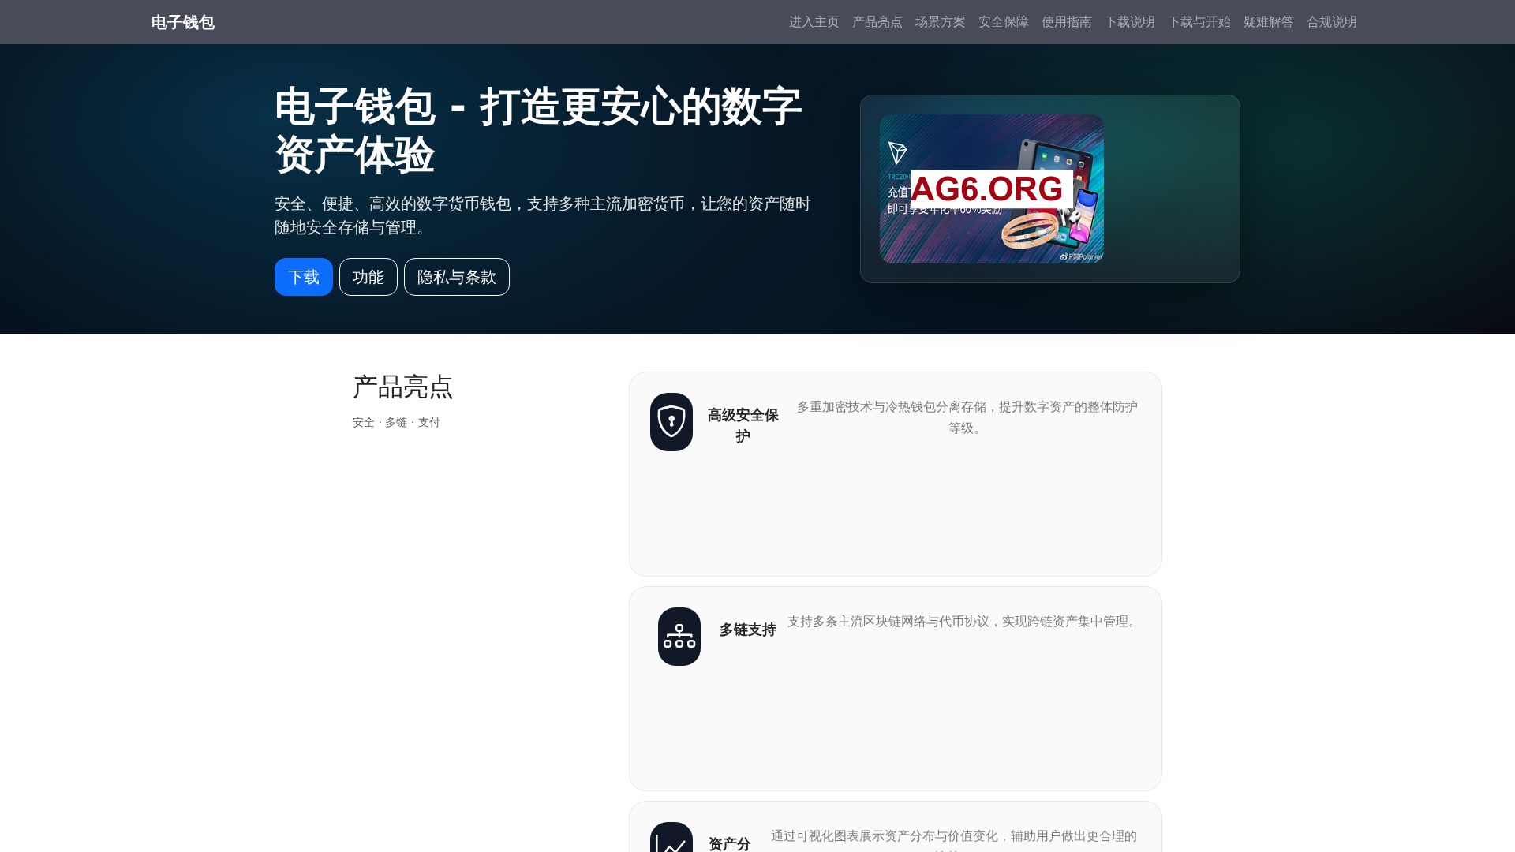
Task: Open 下载说明 in the navbar
Action: click(1129, 22)
